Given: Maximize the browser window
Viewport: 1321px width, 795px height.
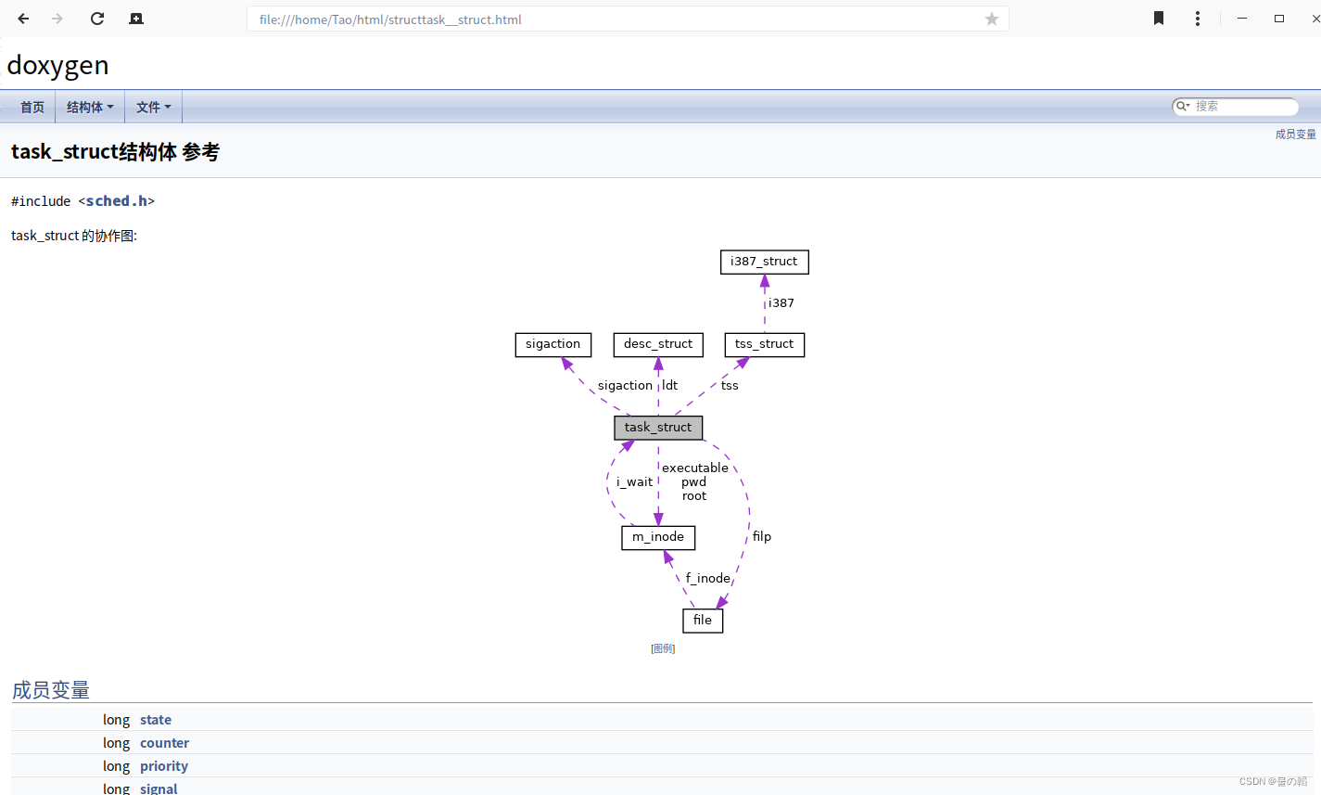Looking at the screenshot, I should pos(1279,19).
